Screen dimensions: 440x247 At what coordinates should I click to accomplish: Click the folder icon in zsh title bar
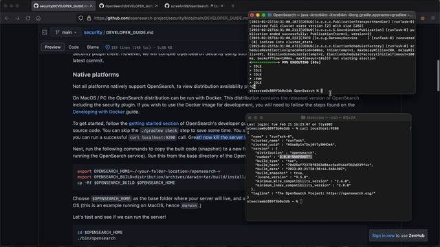tap(303, 117)
